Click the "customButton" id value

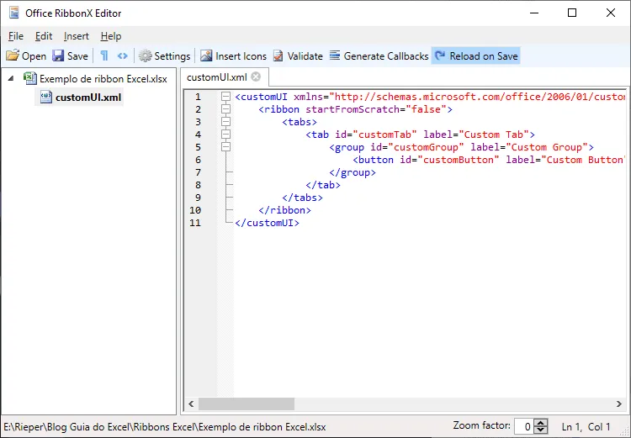pos(459,160)
